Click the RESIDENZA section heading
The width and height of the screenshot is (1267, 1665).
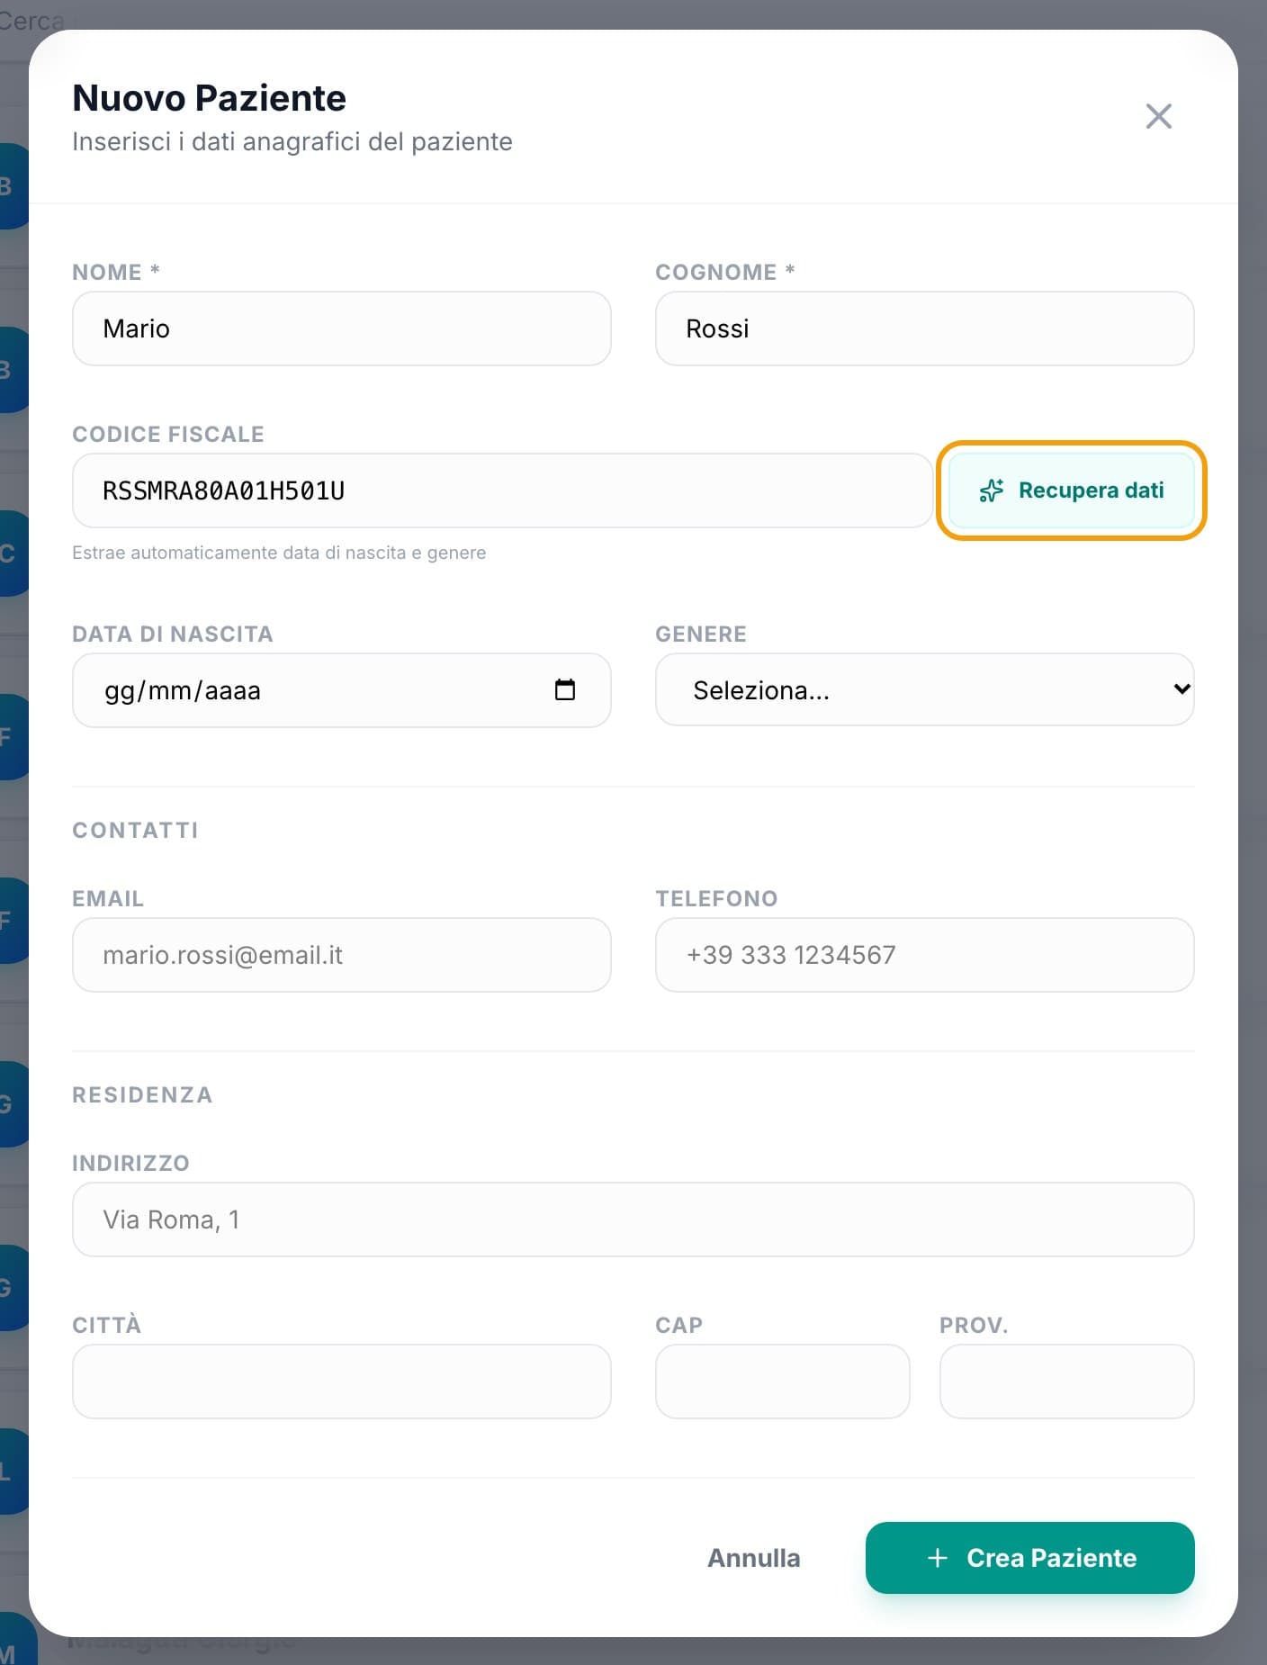142,1094
